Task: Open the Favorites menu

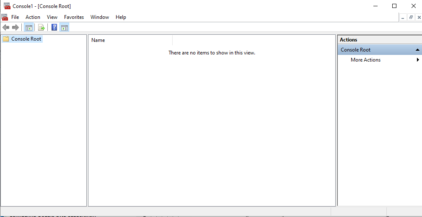Action: click(74, 17)
